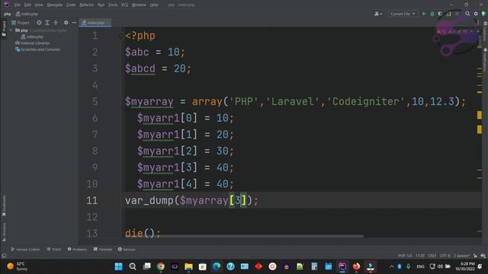Open File Explorer from taskbar
Viewport: 488px width, 274px height.
[x=188, y=266]
